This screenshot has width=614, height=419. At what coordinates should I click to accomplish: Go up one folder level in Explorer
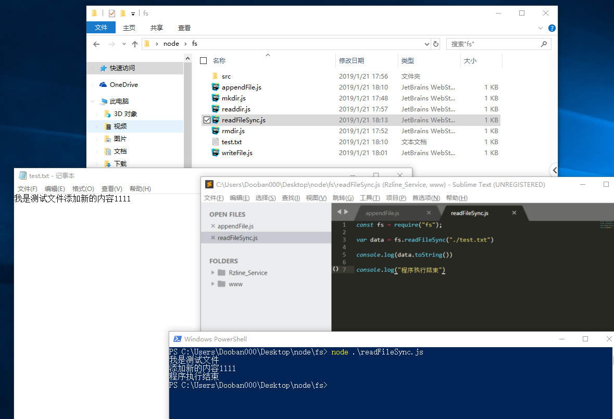tap(135, 44)
